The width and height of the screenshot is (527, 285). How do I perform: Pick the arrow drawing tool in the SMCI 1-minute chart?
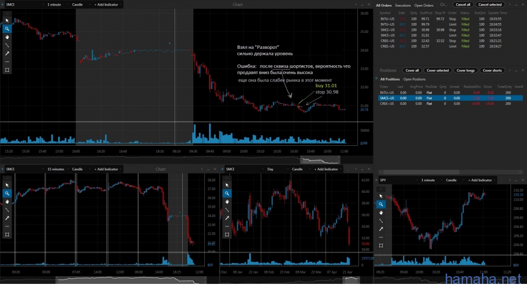(x=7, y=53)
